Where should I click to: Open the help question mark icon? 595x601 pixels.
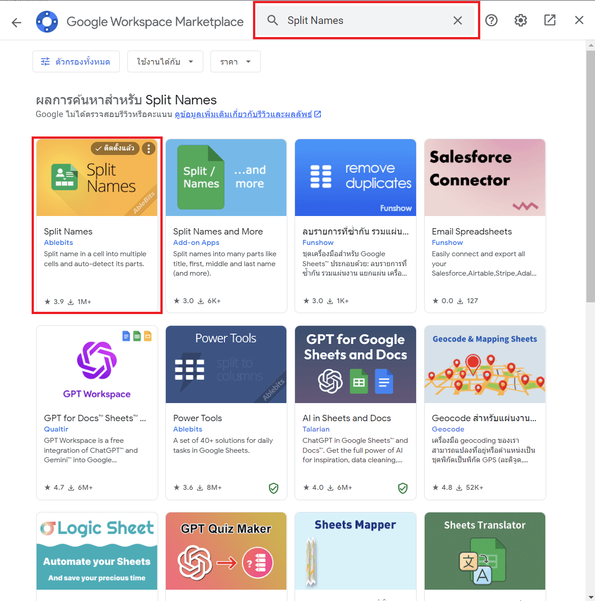tap(491, 20)
